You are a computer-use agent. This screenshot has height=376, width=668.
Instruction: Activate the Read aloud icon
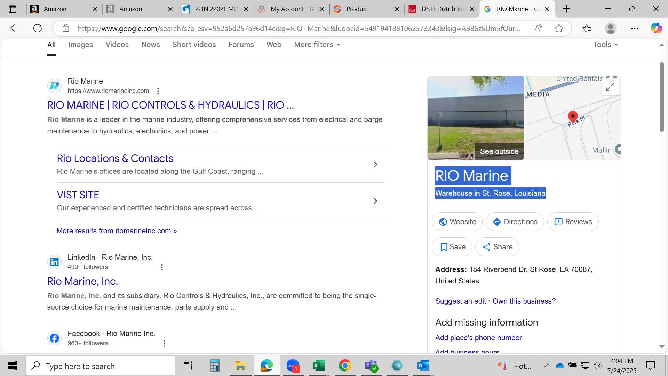pos(538,28)
